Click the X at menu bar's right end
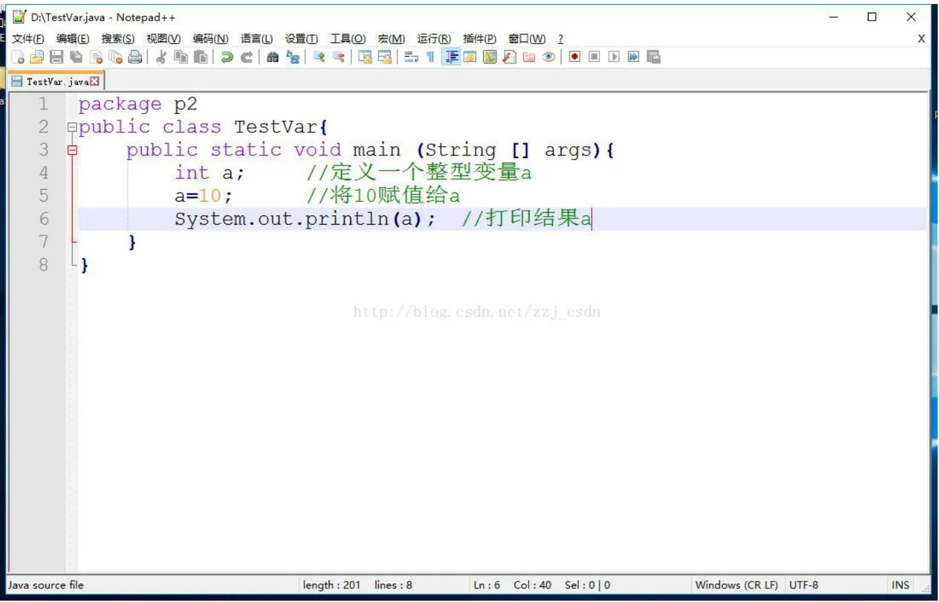The height and width of the screenshot is (602, 939). tap(921, 39)
